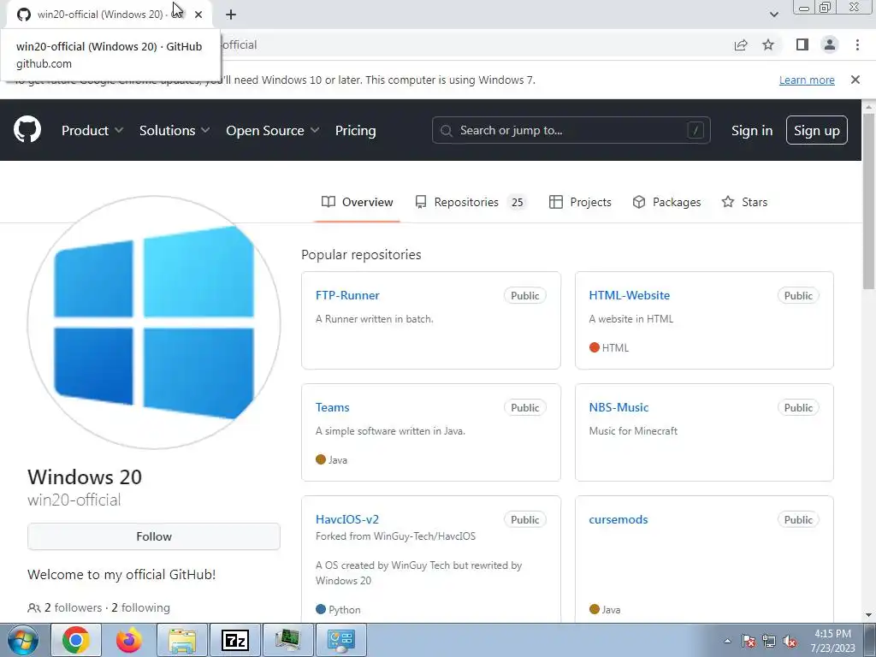Click the Popular repositories heading
876x657 pixels.
click(x=361, y=254)
